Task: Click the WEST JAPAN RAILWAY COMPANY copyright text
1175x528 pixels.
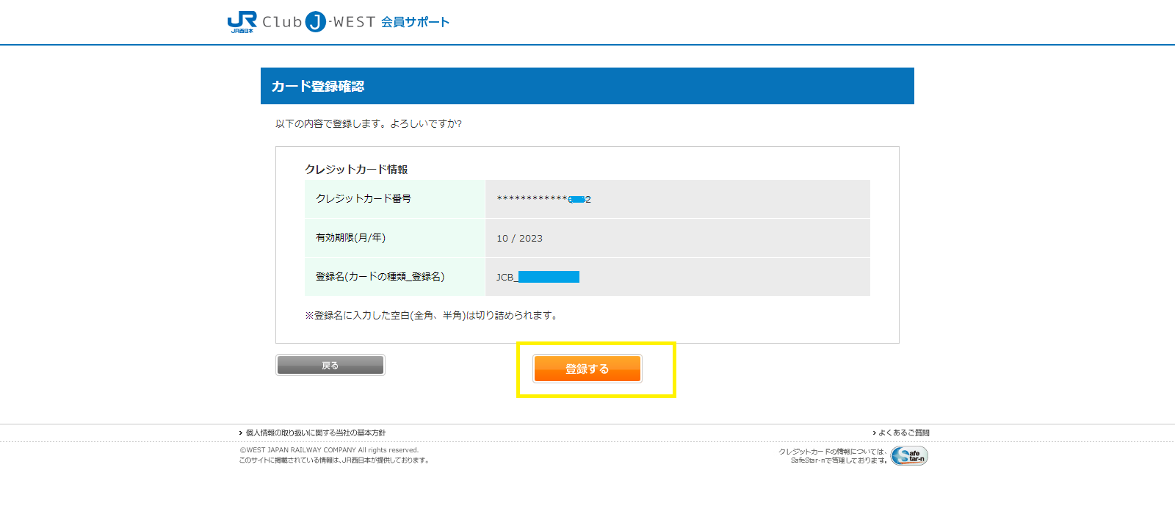Action: tap(329, 450)
